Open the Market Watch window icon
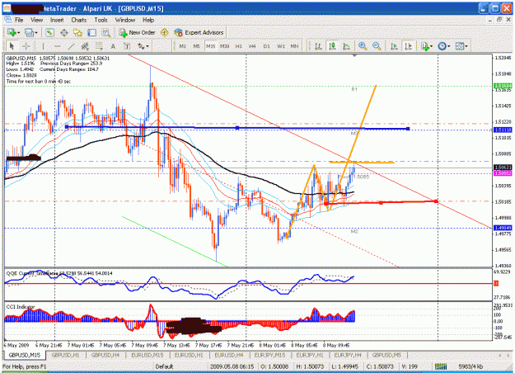 click(49, 32)
